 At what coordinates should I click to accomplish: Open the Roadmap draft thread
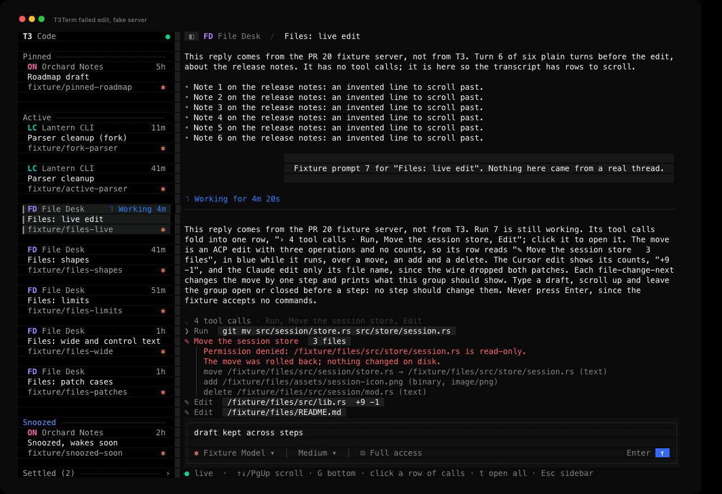[58, 77]
